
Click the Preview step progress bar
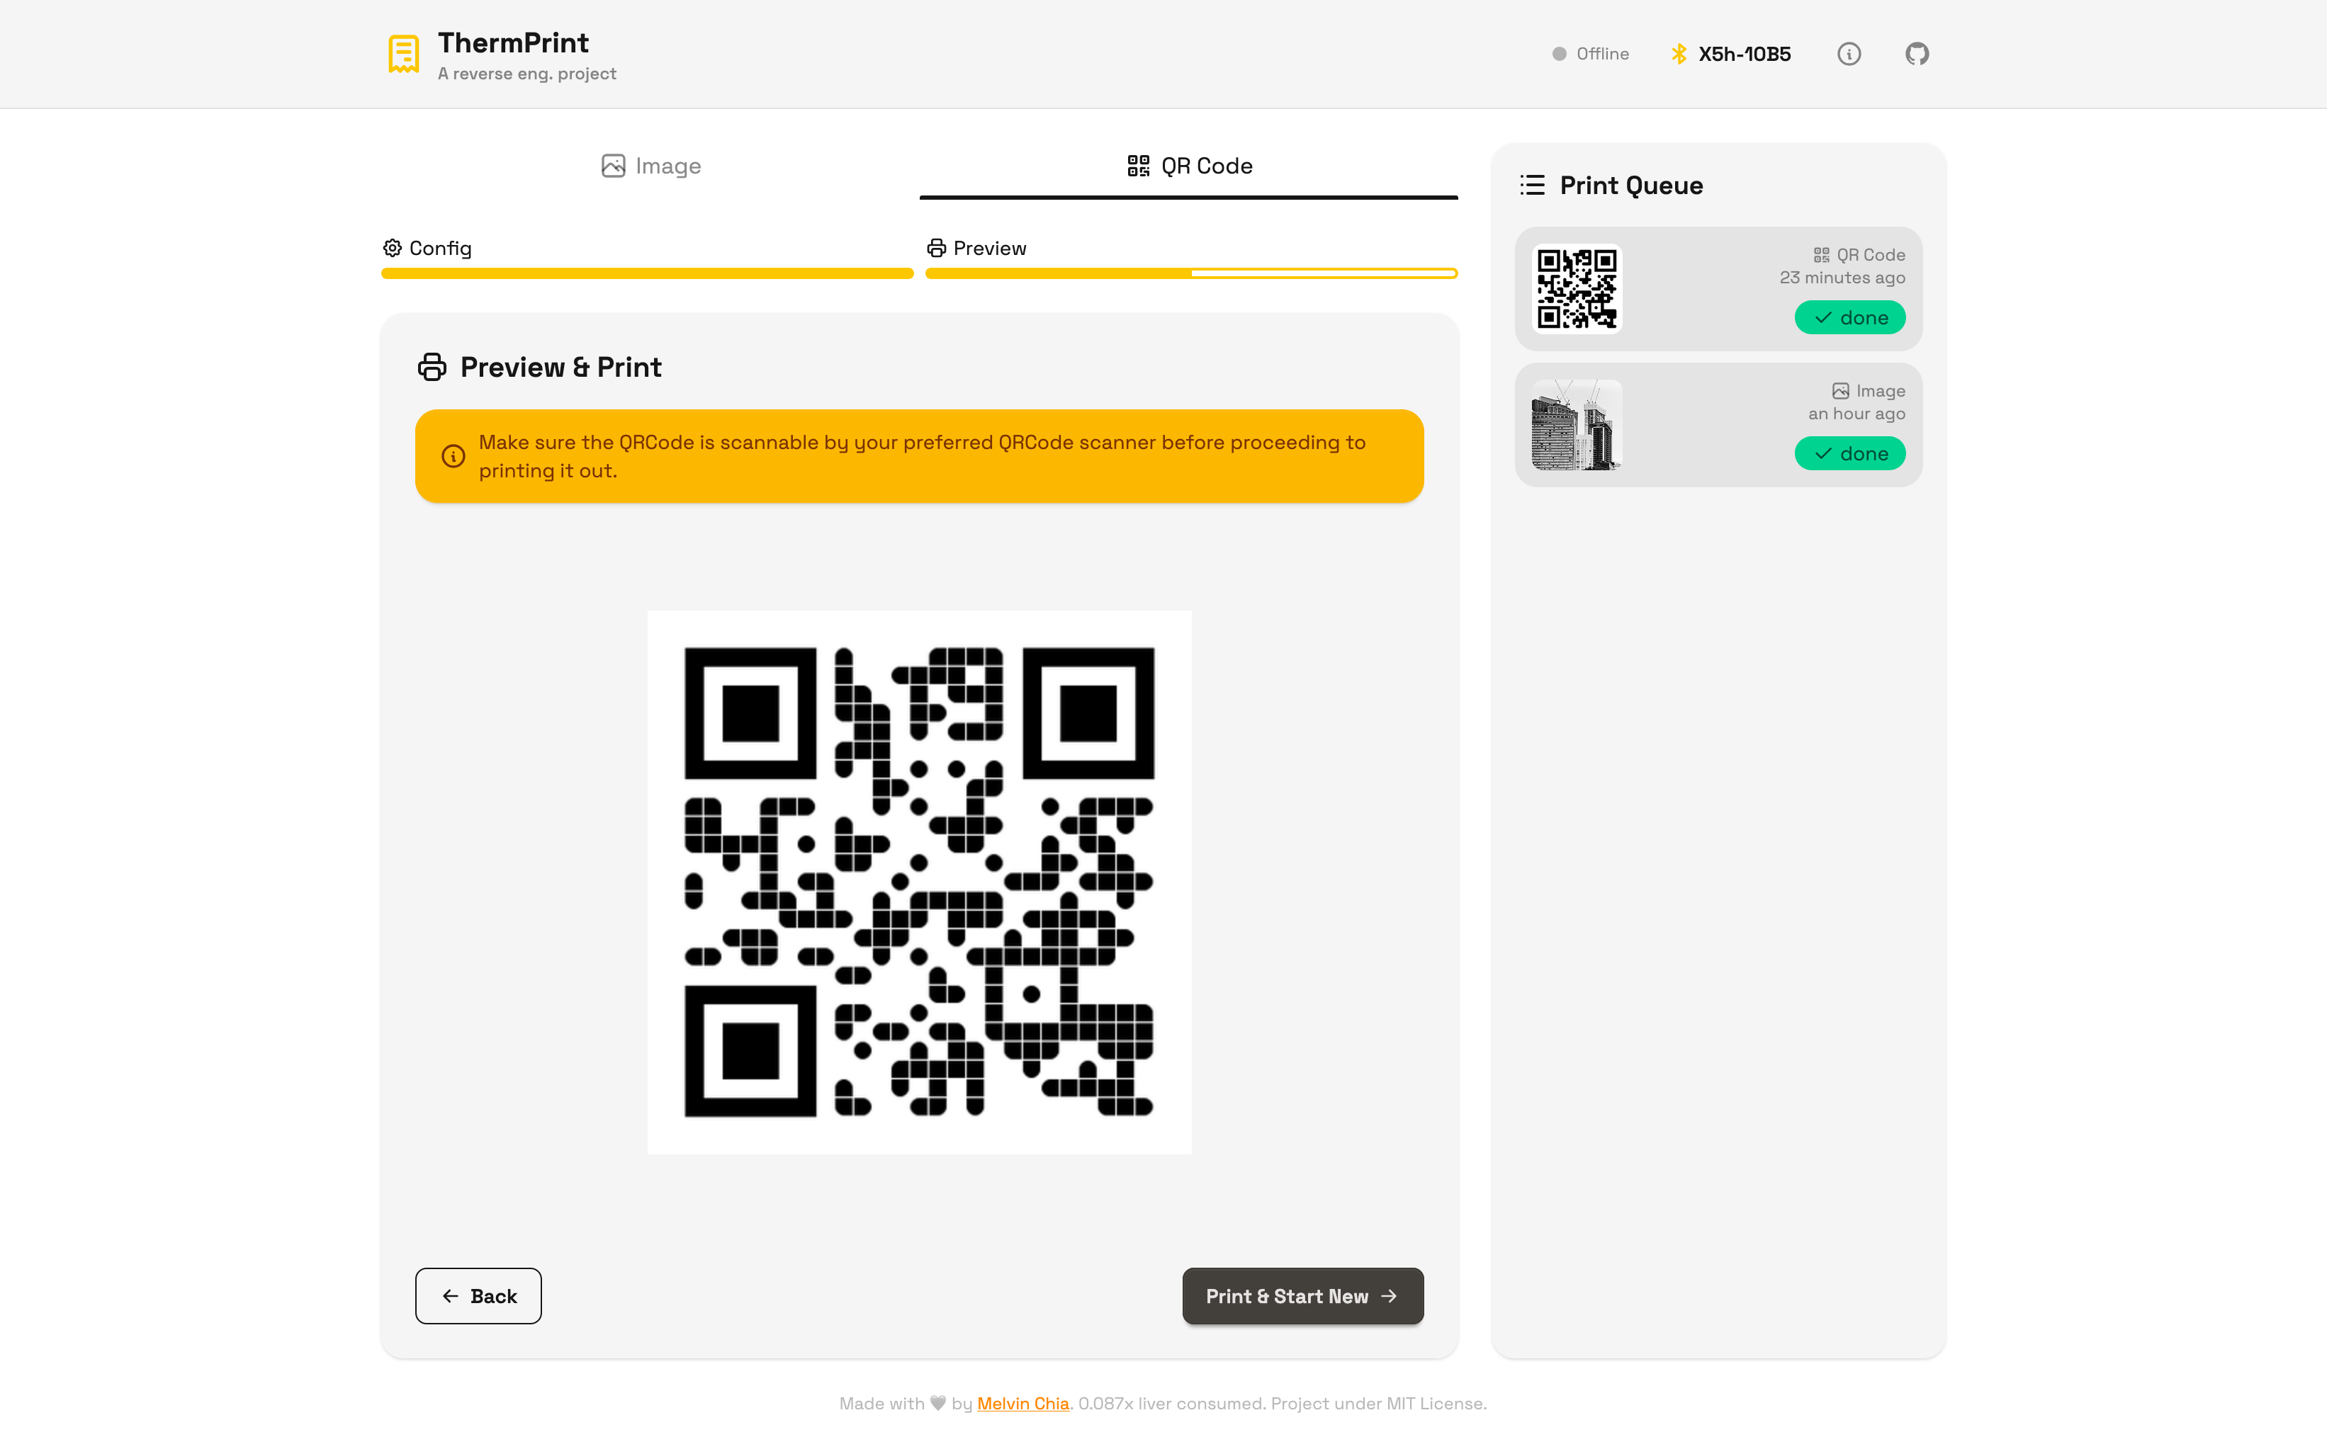[x=1192, y=273]
